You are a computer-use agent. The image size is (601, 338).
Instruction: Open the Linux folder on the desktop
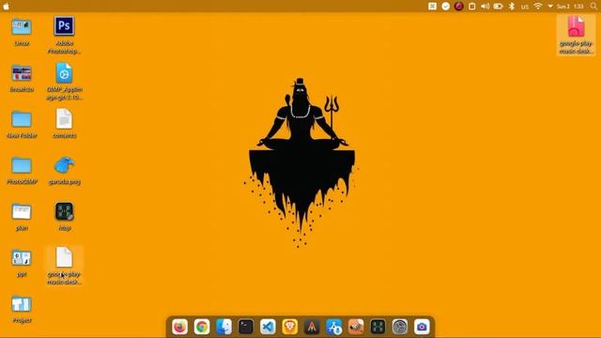point(22,27)
